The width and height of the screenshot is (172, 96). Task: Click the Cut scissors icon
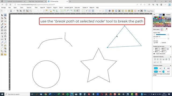point(11,11)
